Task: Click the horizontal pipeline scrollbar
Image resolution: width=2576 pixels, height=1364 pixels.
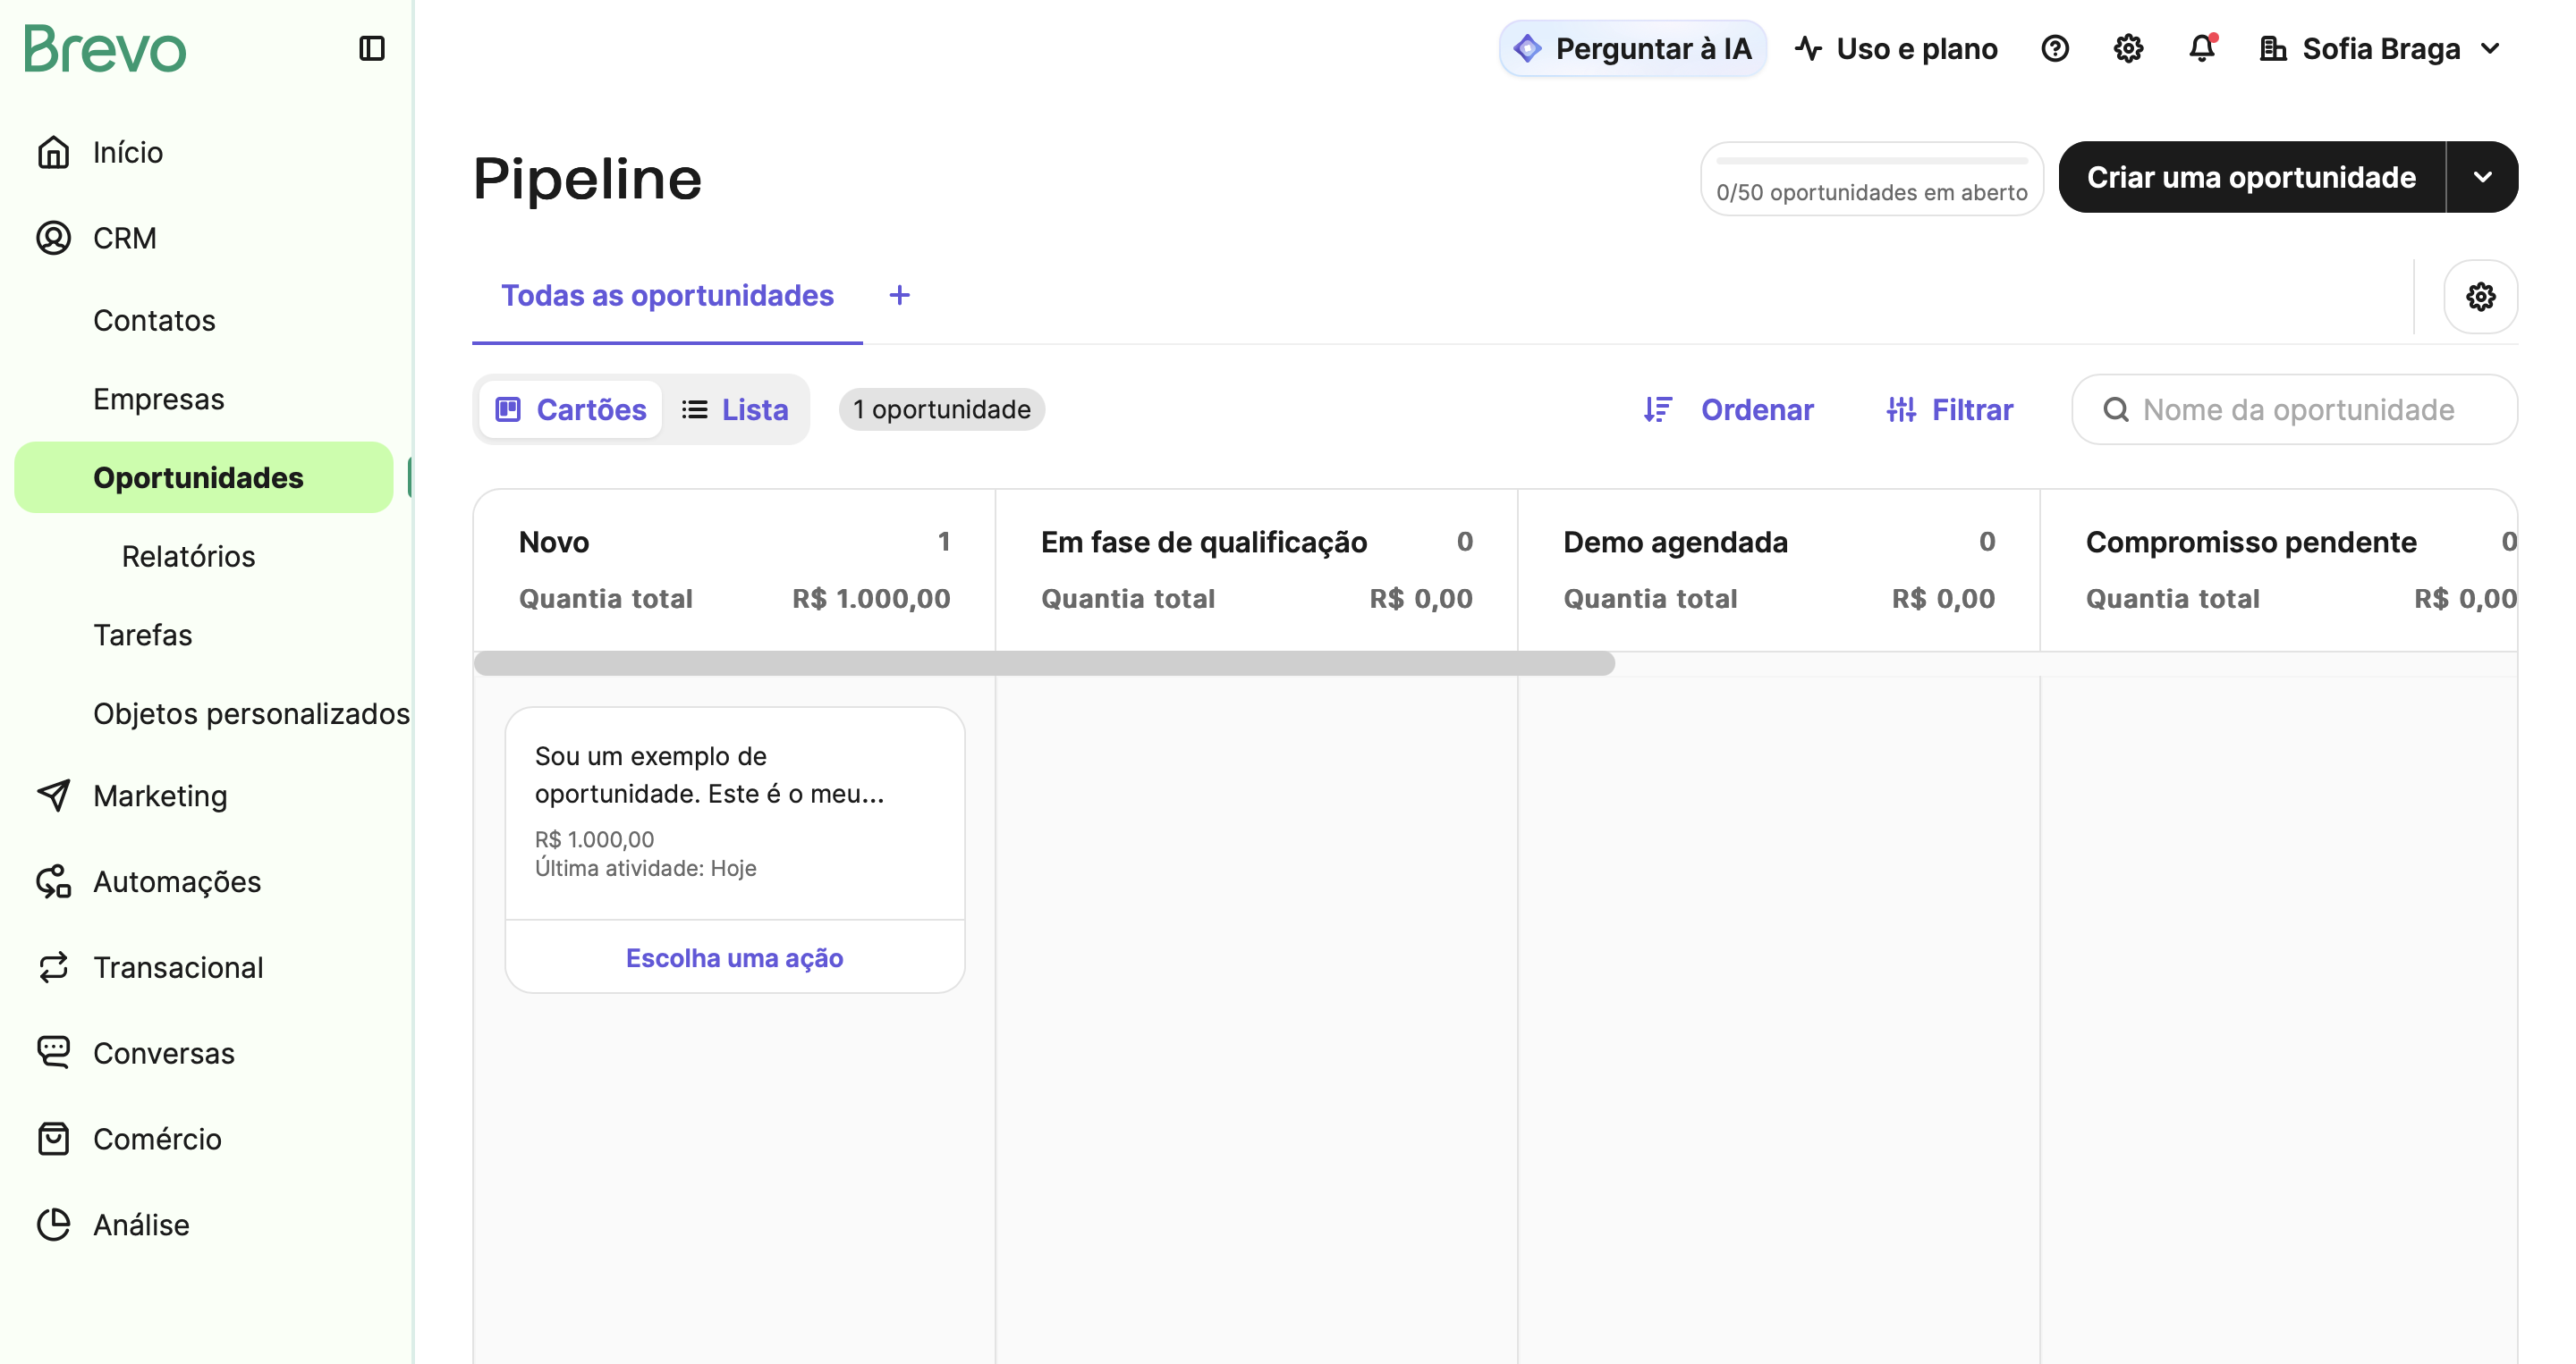Action: [1044, 663]
